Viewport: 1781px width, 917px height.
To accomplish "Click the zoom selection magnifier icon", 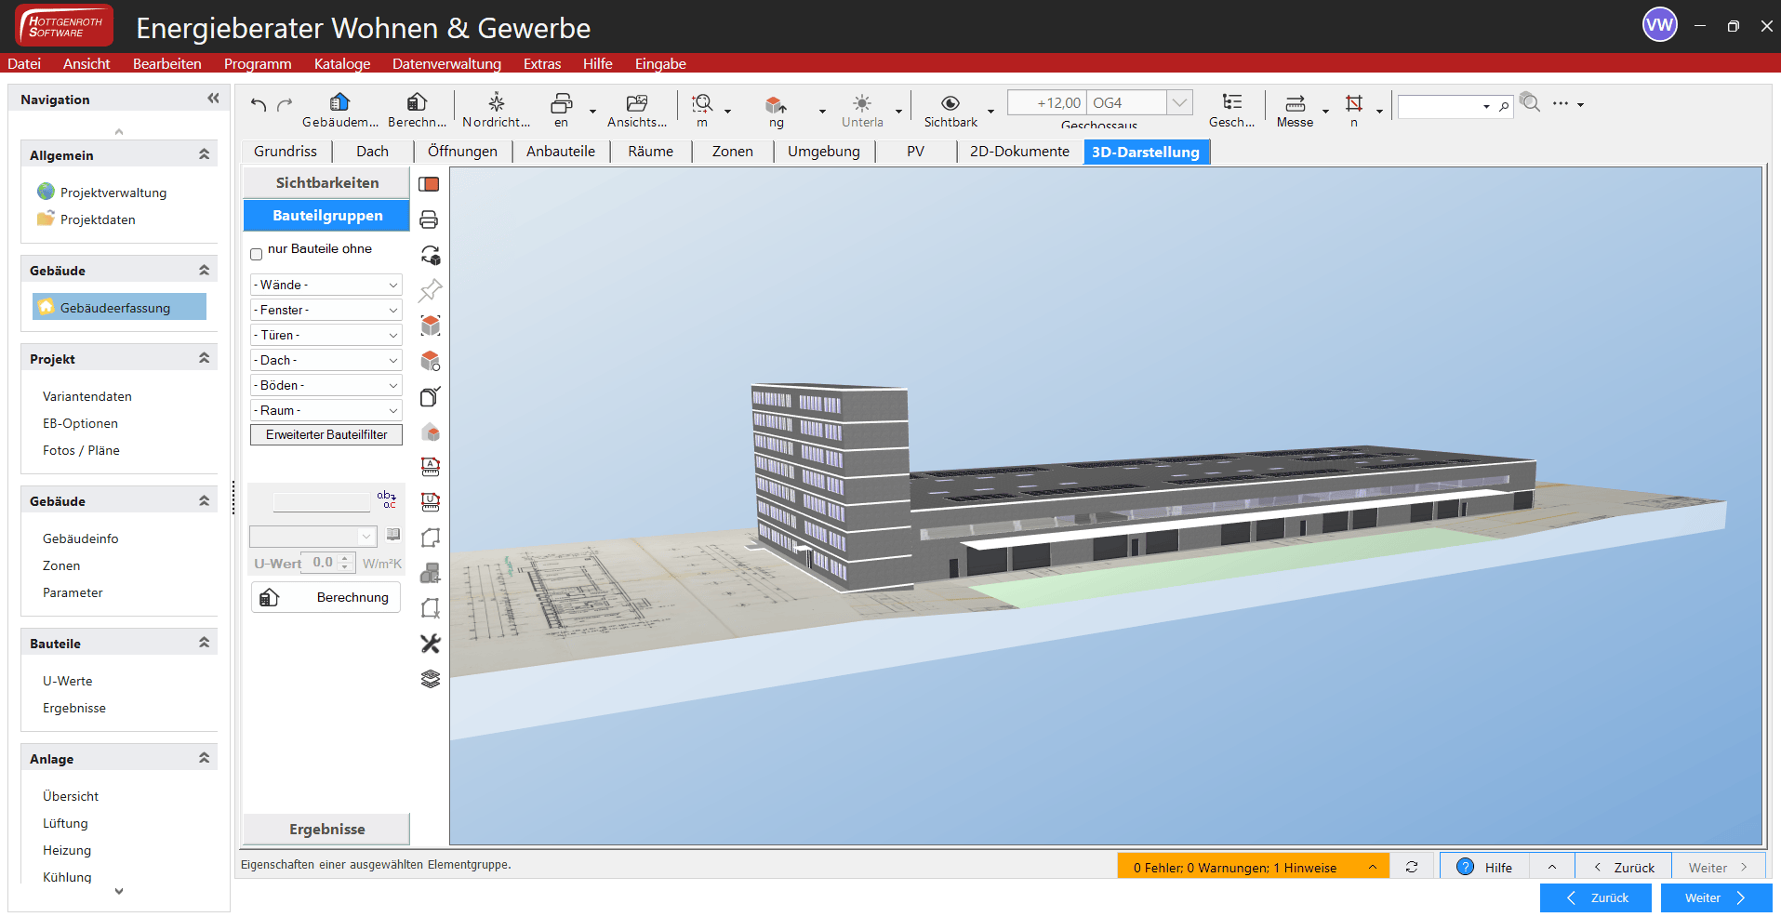I will pos(702,102).
